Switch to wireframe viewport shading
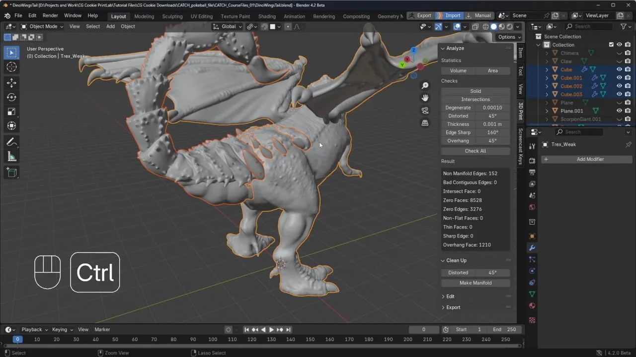 [x=485, y=26]
